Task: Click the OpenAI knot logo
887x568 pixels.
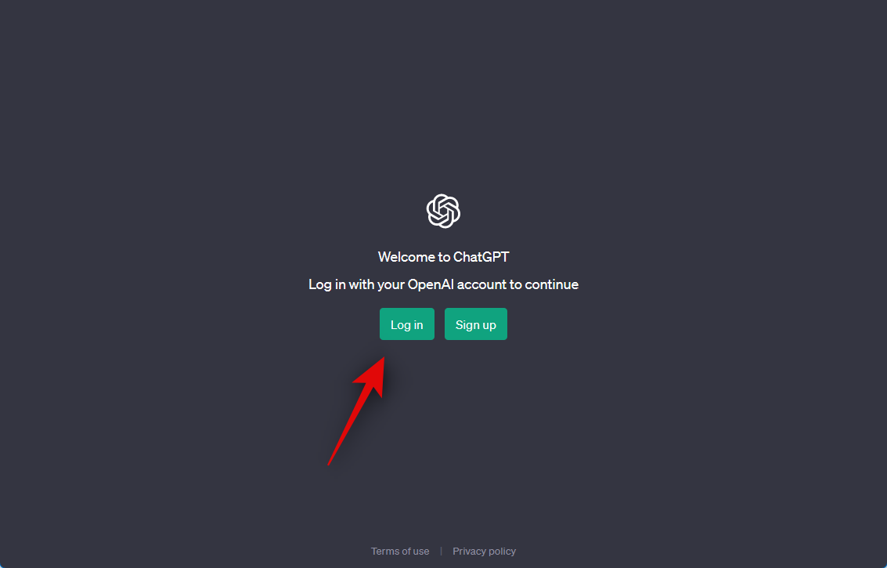Action: tap(443, 211)
